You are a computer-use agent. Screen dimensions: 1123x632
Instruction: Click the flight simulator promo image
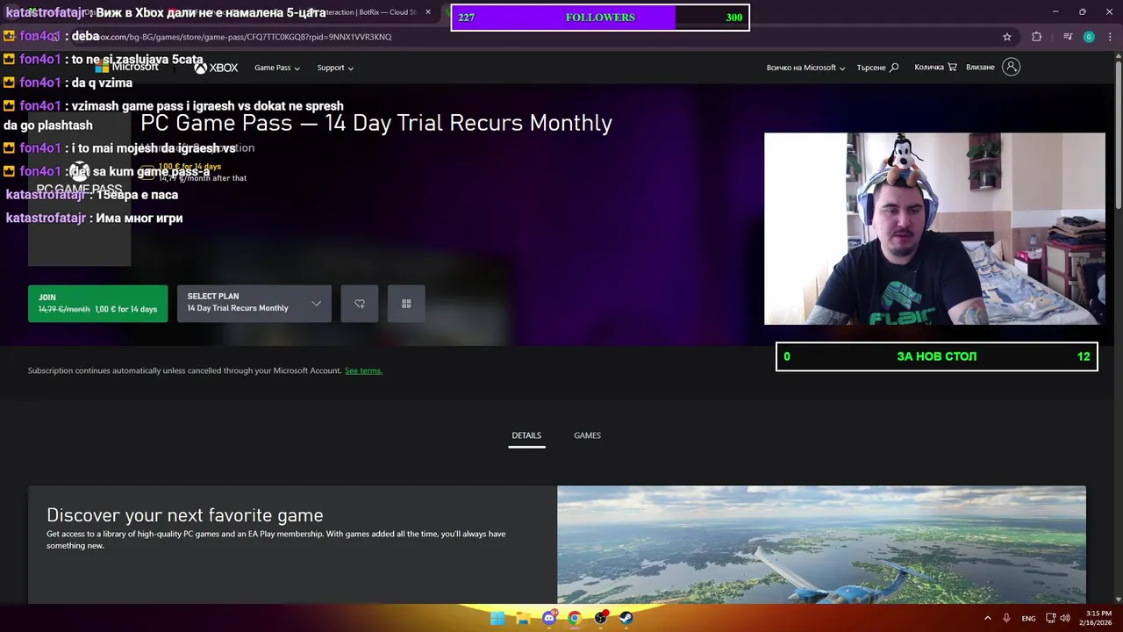click(x=821, y=544)
